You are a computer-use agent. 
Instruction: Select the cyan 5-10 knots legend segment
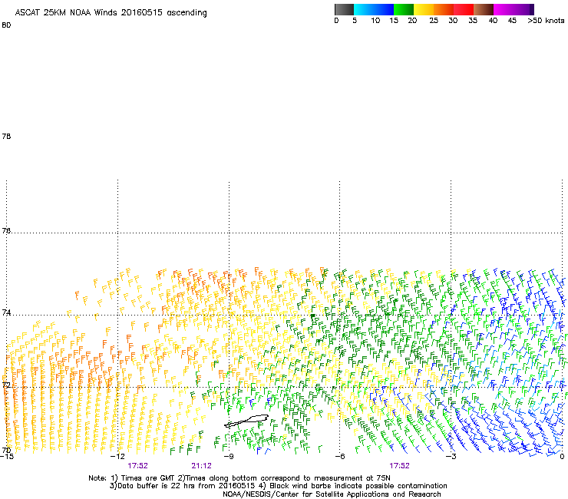coord(364,9)
